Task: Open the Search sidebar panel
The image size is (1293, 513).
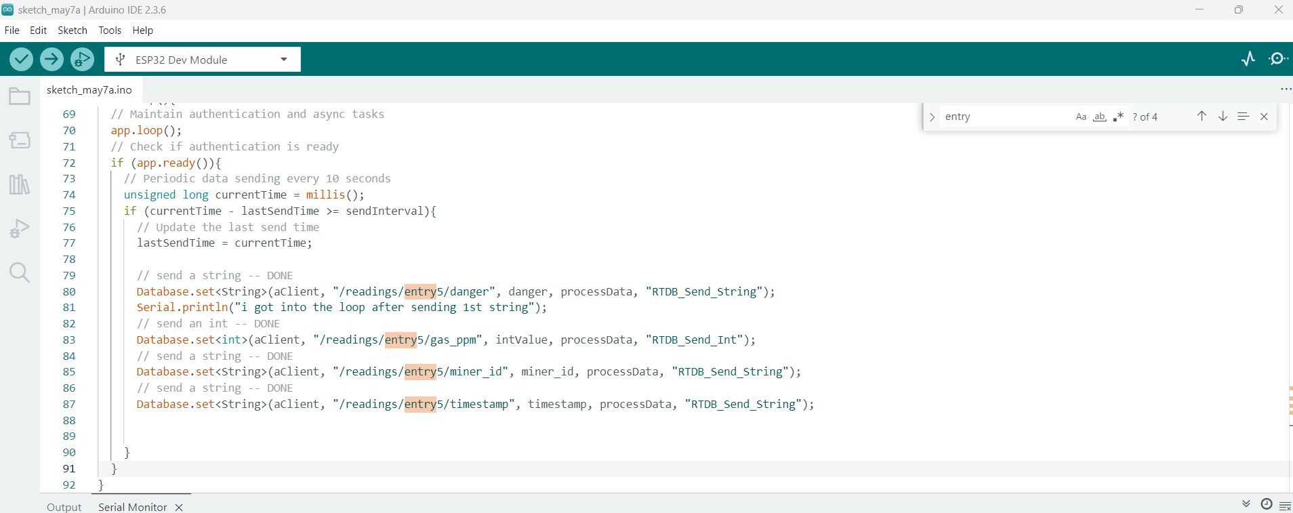Action: (x=20, y=272)
